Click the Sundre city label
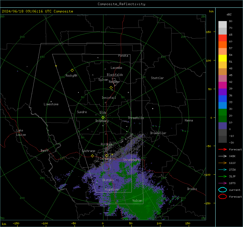243x227 pixels. (82, 112)
